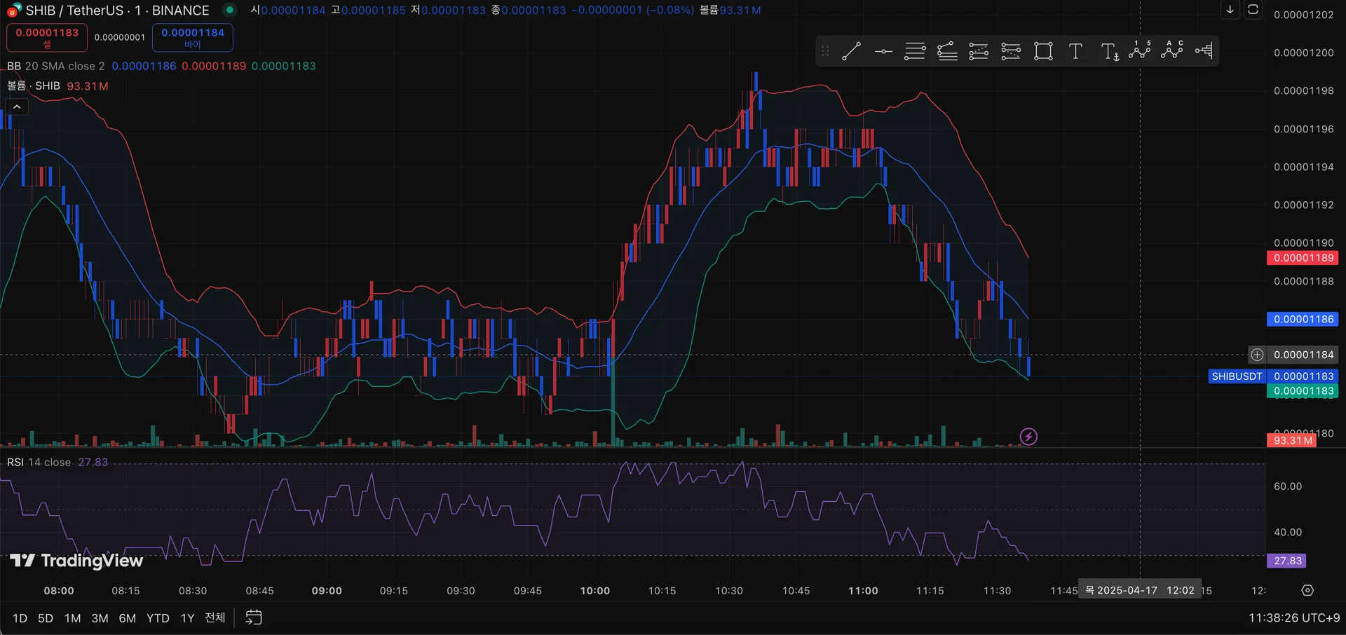Select the fixed range volume profile tool

(1204, 51)
